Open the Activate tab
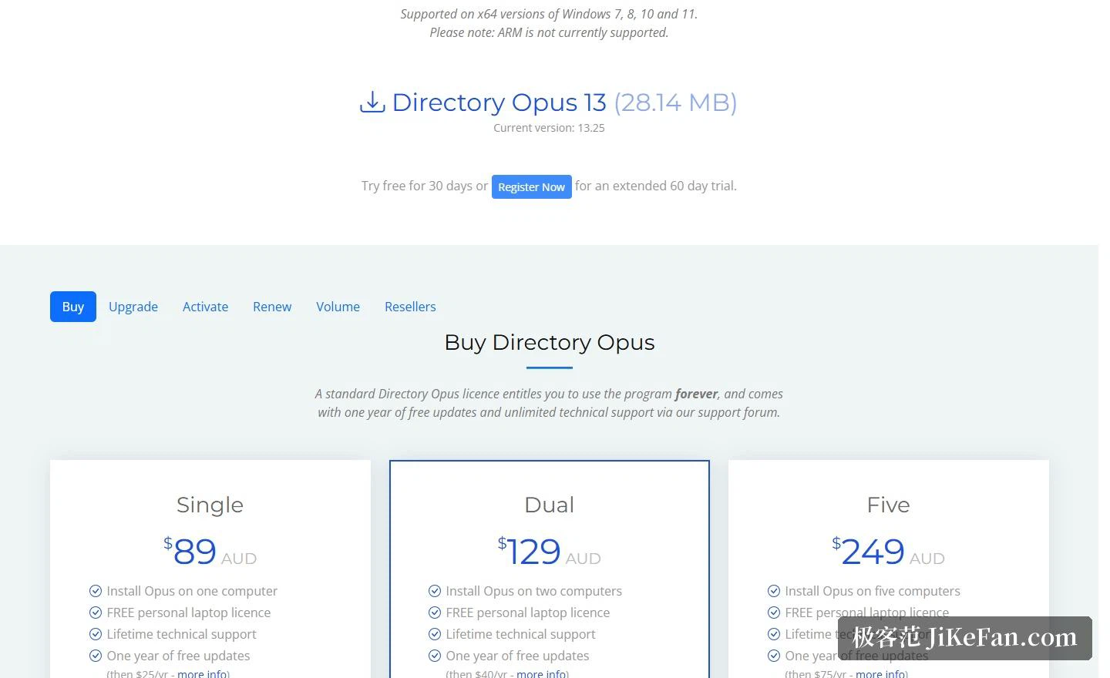The width and height of the screenshot is (1110, 678). [205, 307]
